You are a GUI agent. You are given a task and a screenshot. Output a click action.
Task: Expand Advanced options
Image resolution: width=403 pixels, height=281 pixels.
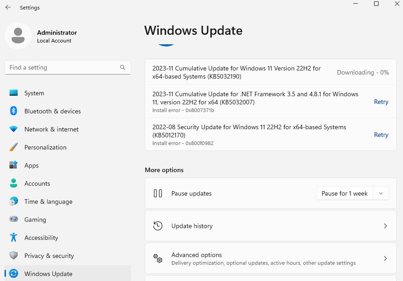tap(270, 258)
